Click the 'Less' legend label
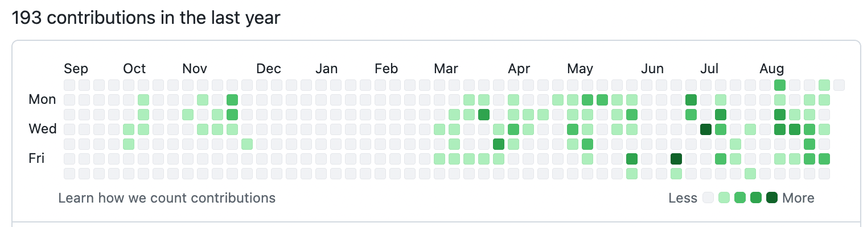 [x=683, y=198]
